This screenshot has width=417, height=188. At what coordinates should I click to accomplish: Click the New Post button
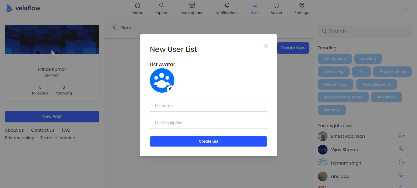point(52,116)
